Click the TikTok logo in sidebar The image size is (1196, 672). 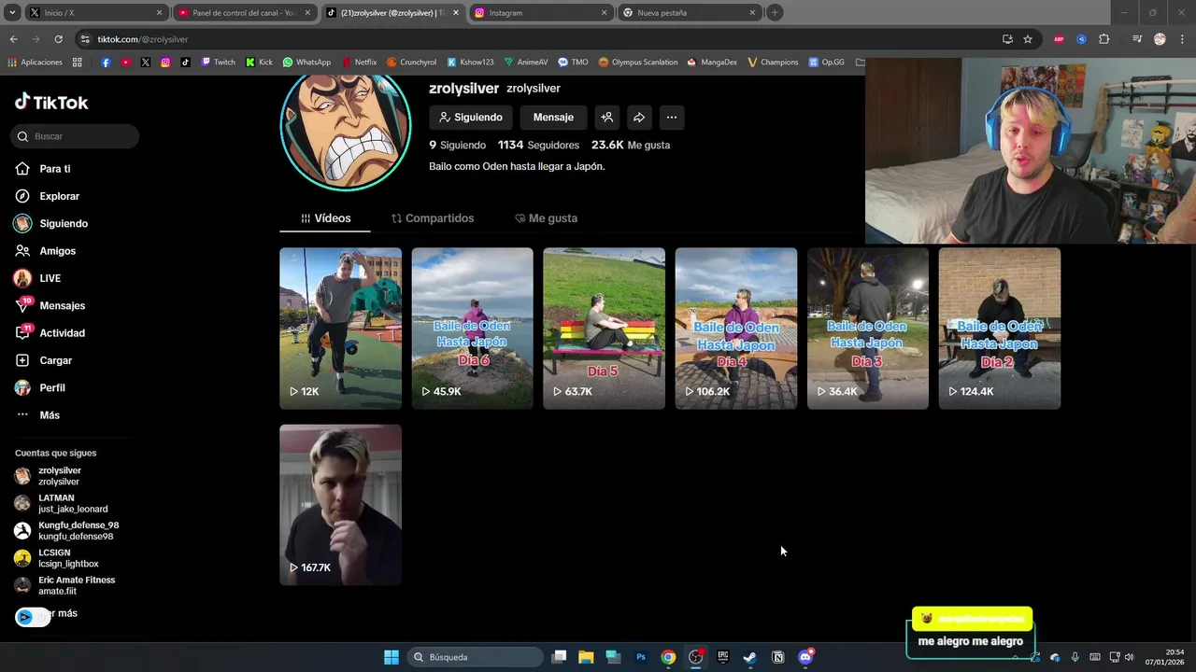[51, 102]
